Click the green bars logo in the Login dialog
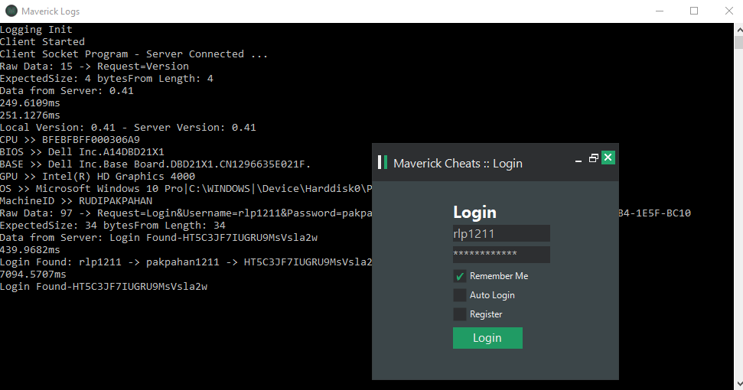Viewport: 743px width, 390px height. click(383, 162)
